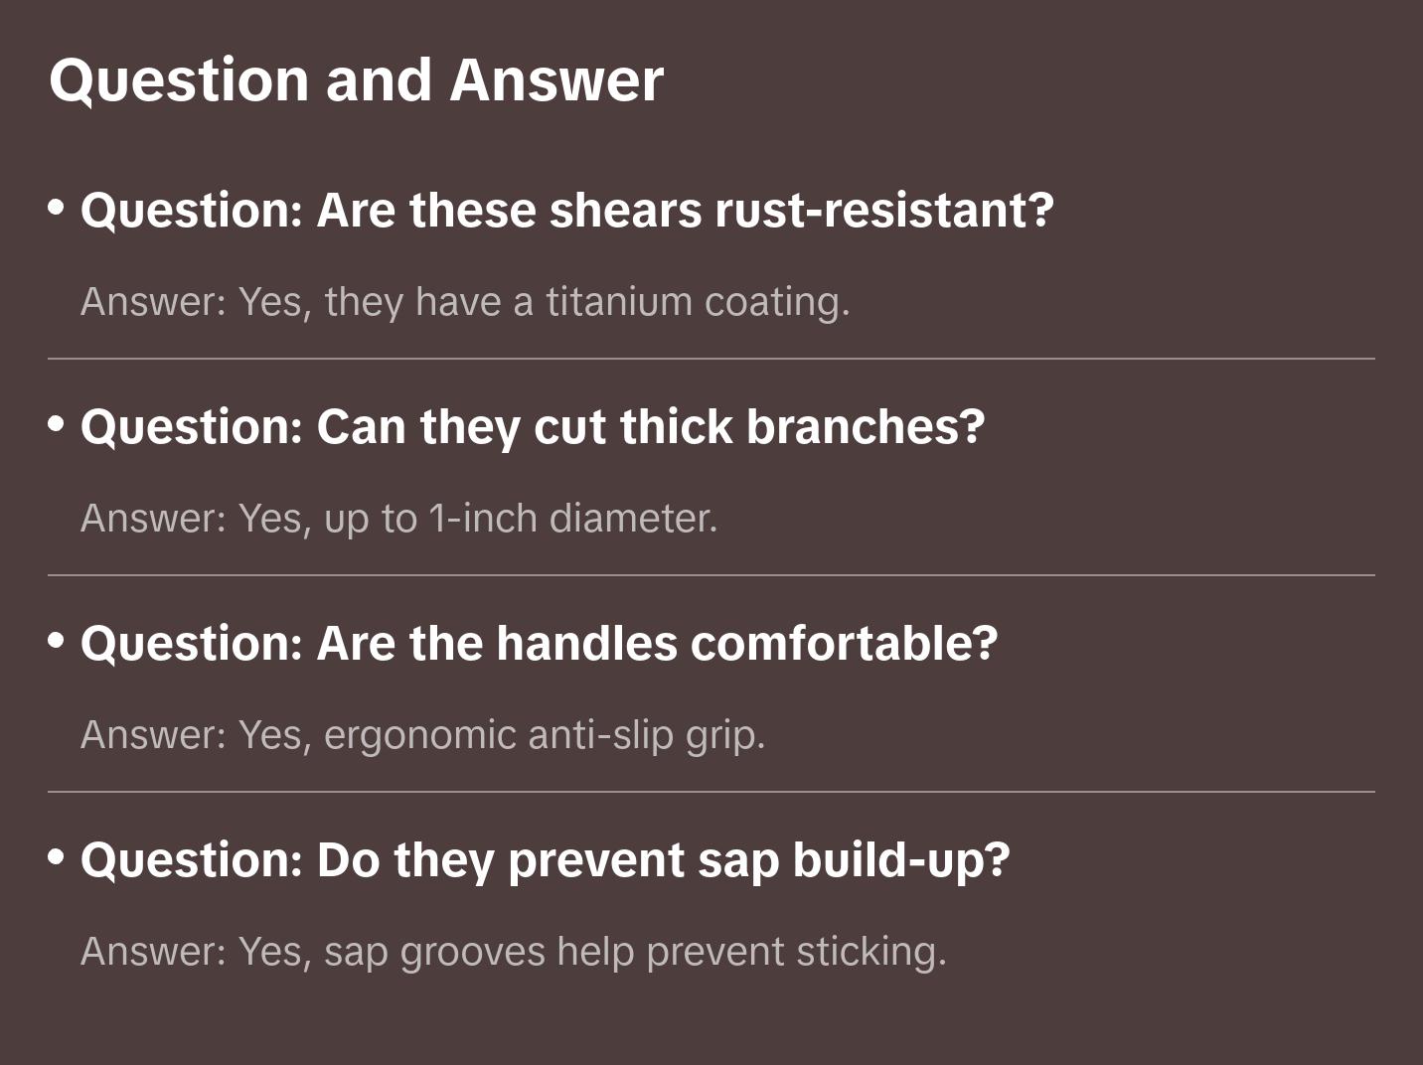The height and width of the screenshot is (1065, 1423).
Task: Expand the handles comfortable question
Action: (x=539, y=643)
